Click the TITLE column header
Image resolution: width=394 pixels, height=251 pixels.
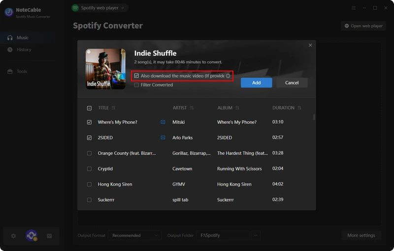[x=103, y=108]
